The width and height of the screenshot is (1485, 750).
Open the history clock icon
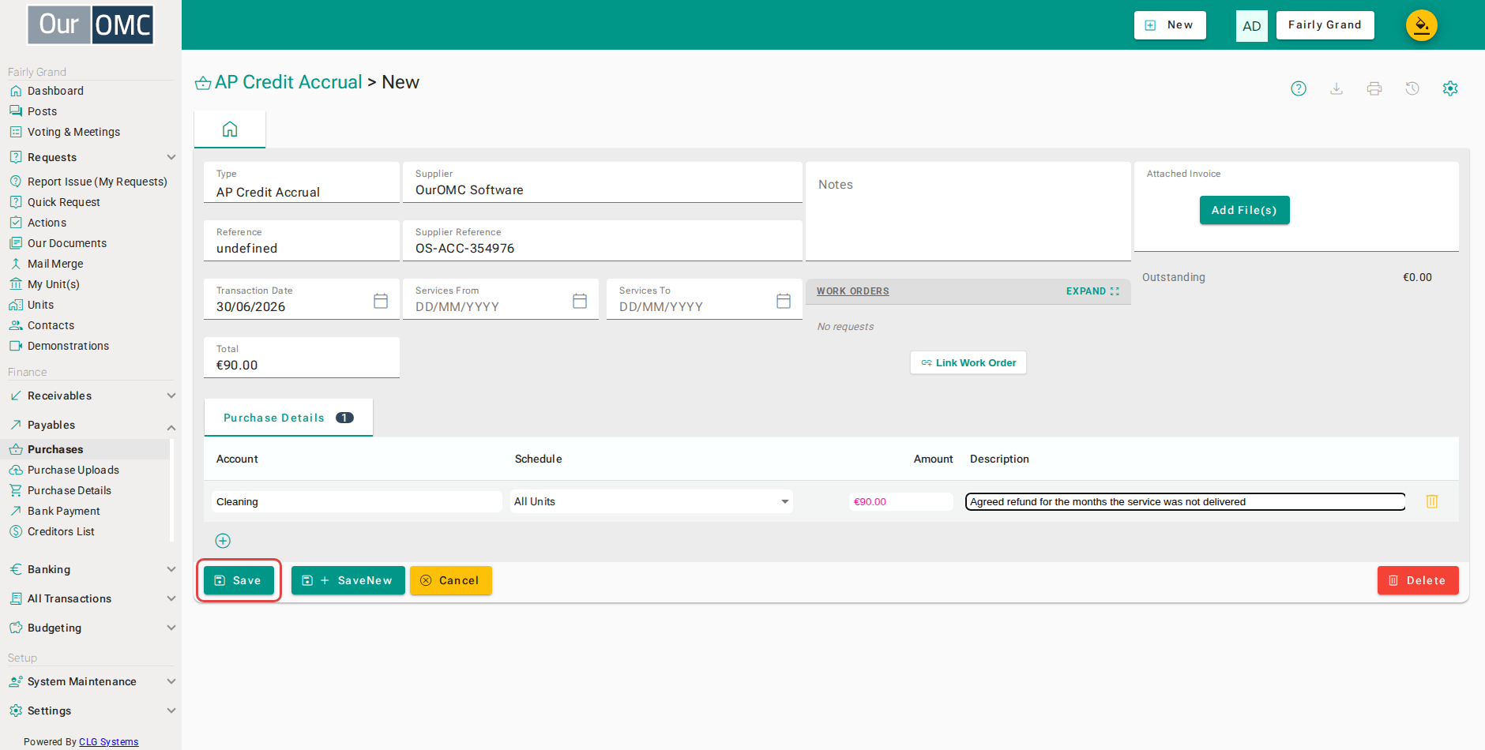click(x=1412, y=88)
